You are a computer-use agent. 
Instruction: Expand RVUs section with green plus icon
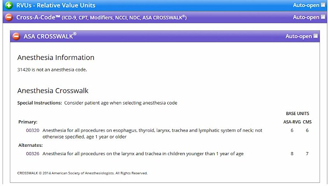pos(9,5)
